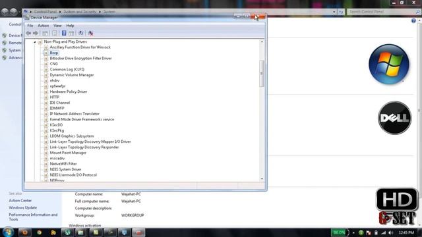Click the Show/Hide Action Pane toolbar icon

(x=71, y=33)
